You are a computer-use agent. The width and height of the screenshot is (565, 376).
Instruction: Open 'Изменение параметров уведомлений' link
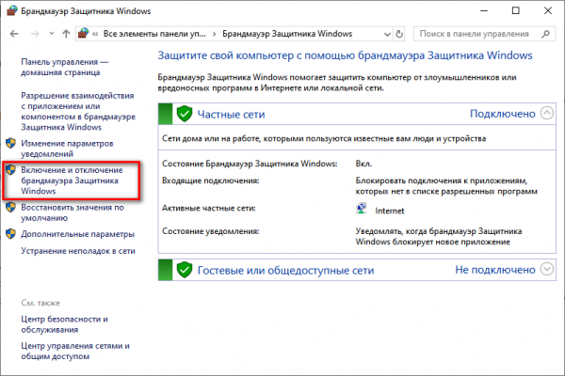(x=67, y=149)
